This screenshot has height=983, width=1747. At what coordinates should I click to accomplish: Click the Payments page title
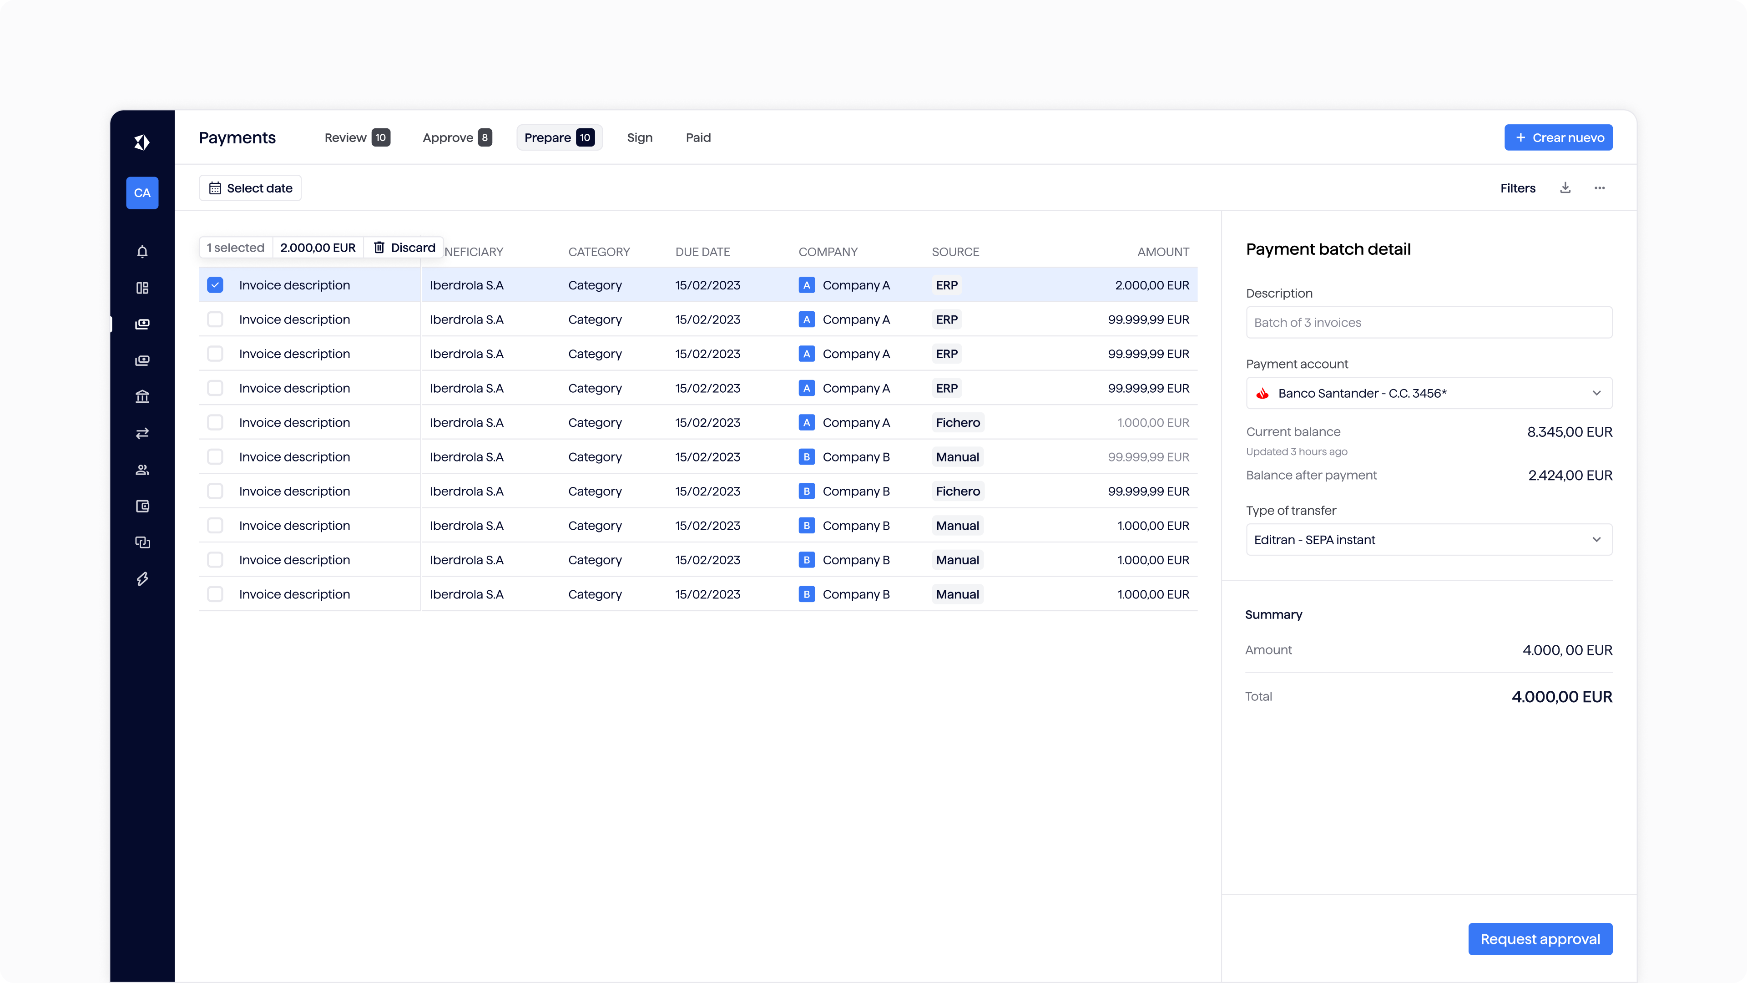pyautogui.click(x=237, y=138)
